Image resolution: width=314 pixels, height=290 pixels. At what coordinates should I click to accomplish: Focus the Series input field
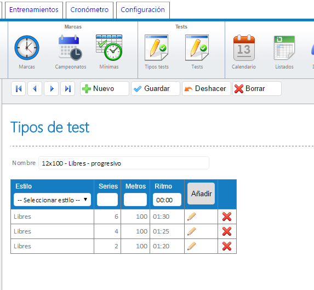tap(107, 200)
